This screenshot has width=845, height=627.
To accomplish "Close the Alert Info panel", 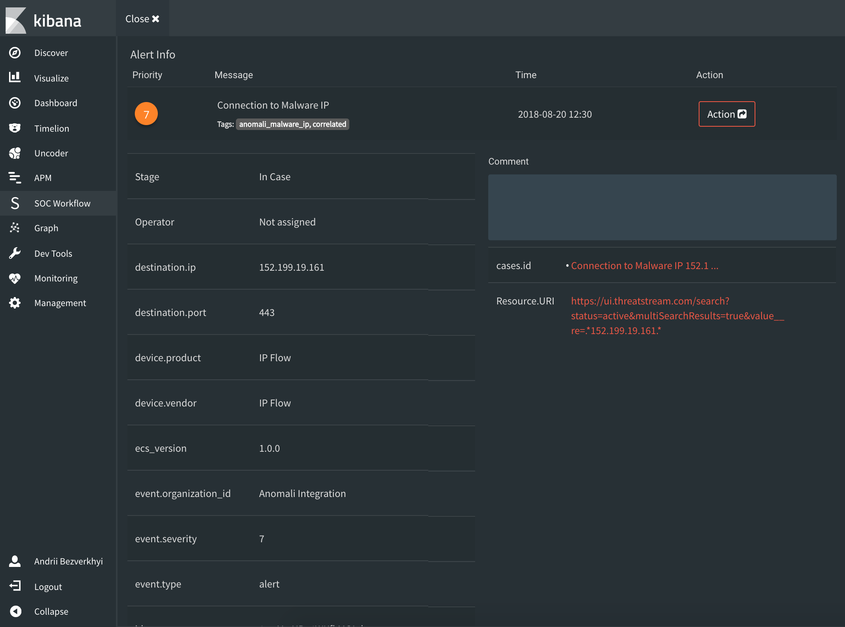I will (x=142, y=19).
